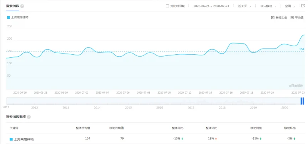Enable the 对比时间段 checkbox
Viewport: 308px width, 144px height.
tap(167, 6)
